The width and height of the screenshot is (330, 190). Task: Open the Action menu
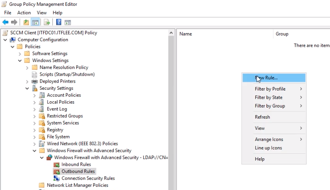(x=24, y=13)
